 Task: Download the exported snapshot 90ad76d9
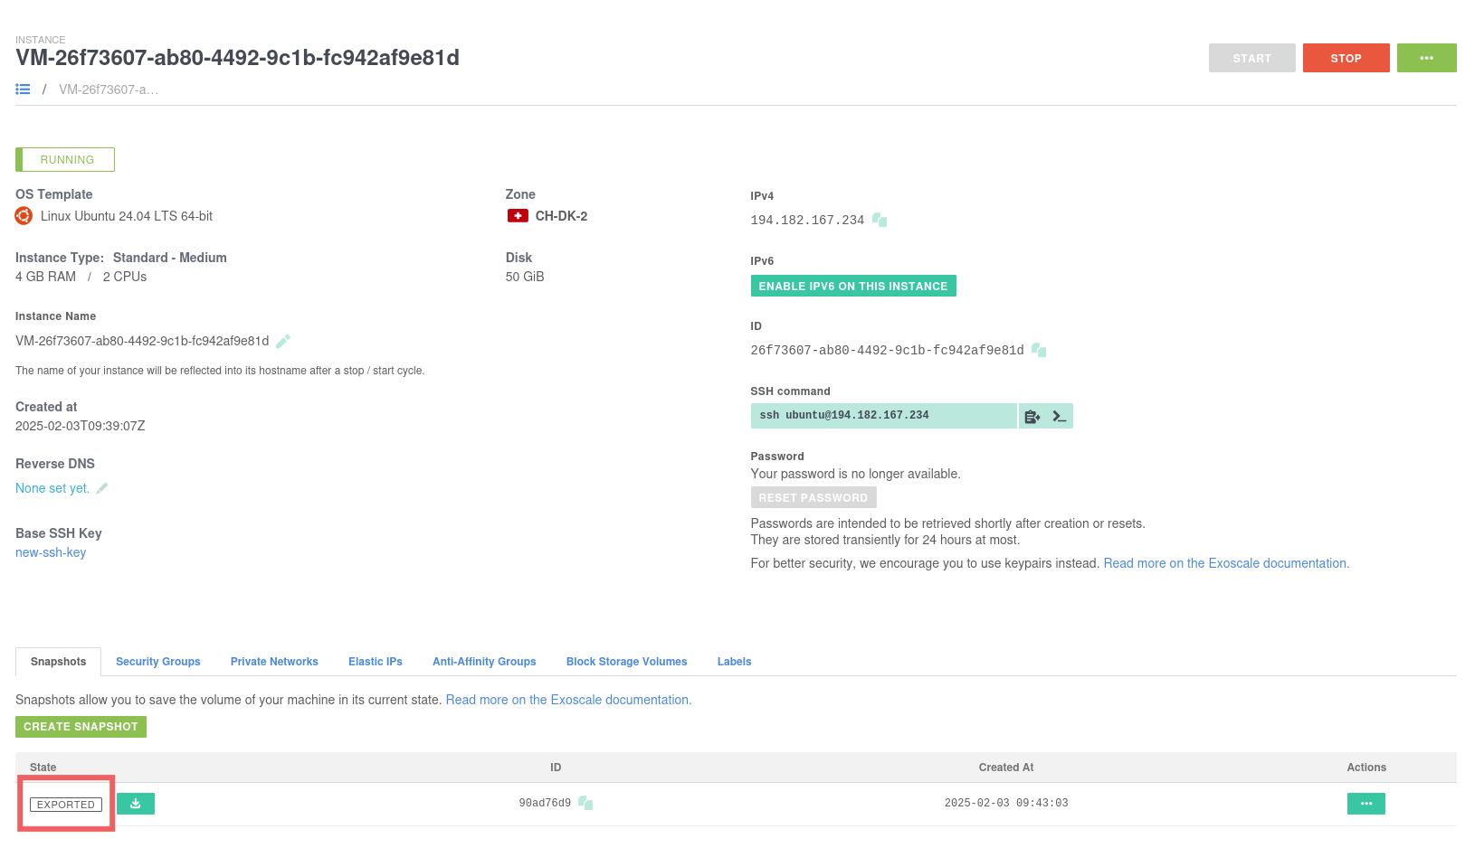click(136, 804)
